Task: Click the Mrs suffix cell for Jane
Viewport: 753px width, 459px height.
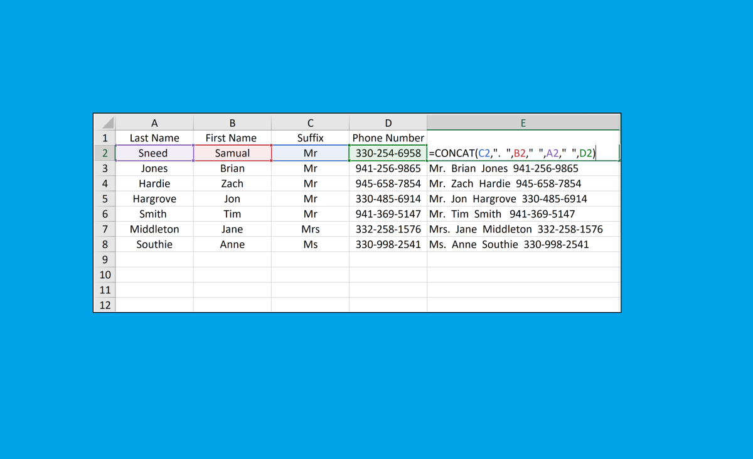Action: click(310, 229)
